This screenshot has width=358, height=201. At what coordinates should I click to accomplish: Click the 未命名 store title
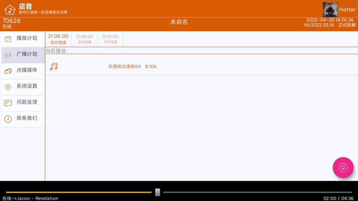point(179,22)
